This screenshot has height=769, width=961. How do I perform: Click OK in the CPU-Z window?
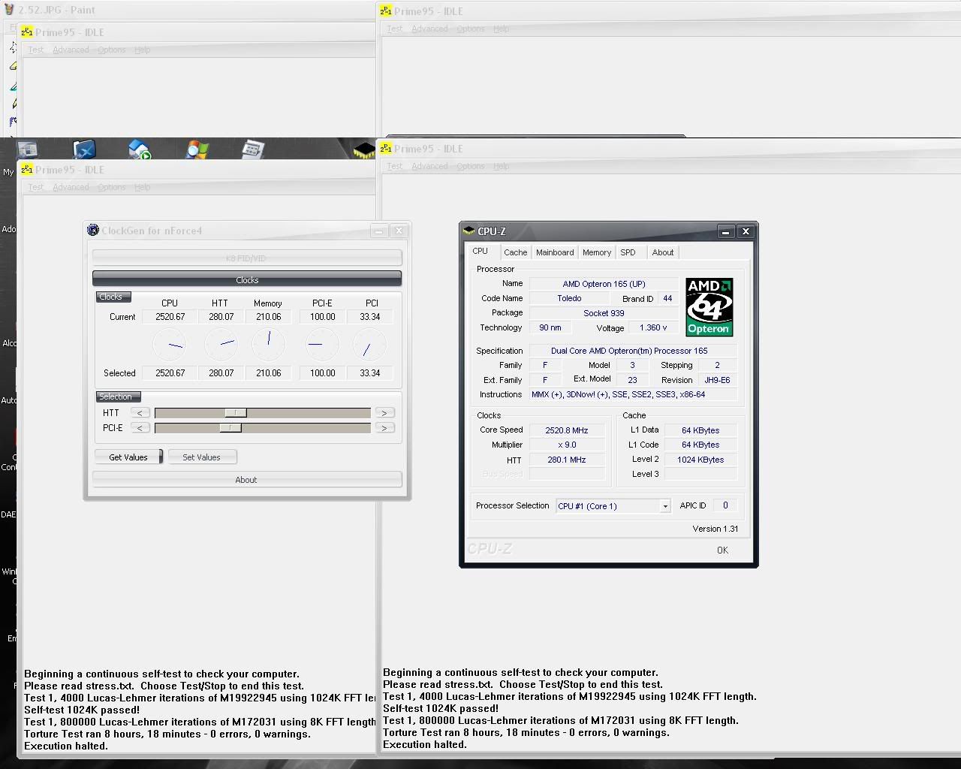(x=722, y=550)
